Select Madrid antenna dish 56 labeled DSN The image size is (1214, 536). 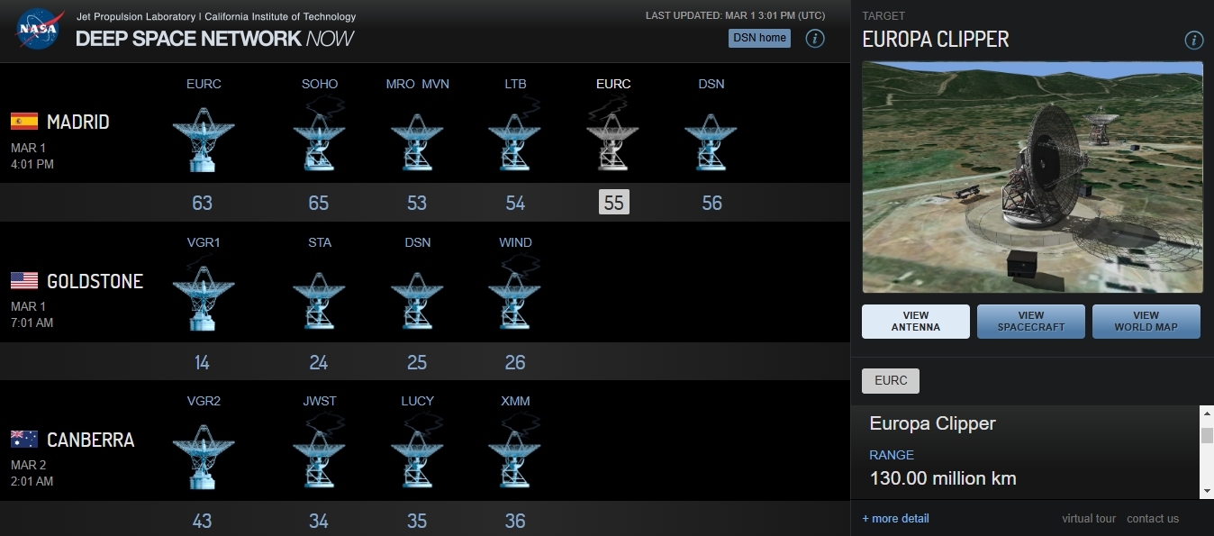tap(711, 141)
